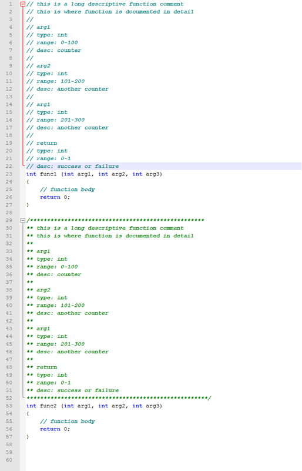Viewport: 302px width, 471px height.
Task: Click '// type: int' on line 10
Action: 47,74
